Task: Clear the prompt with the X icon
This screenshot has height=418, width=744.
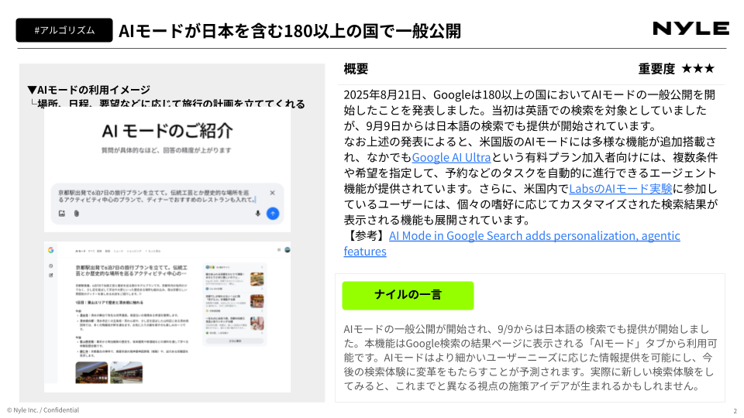Action: pos(272,193)
